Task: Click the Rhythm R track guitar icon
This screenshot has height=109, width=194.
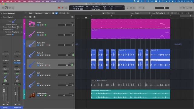Action: point(32,54)
